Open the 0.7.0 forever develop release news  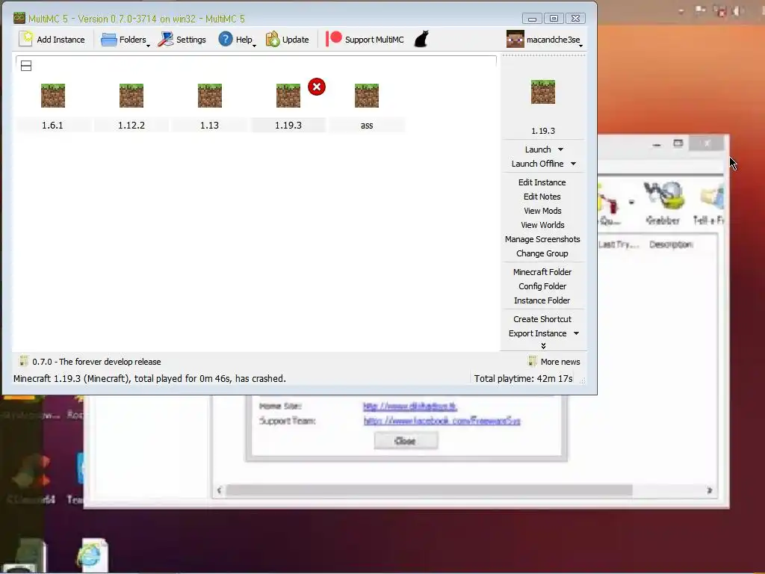96,362
